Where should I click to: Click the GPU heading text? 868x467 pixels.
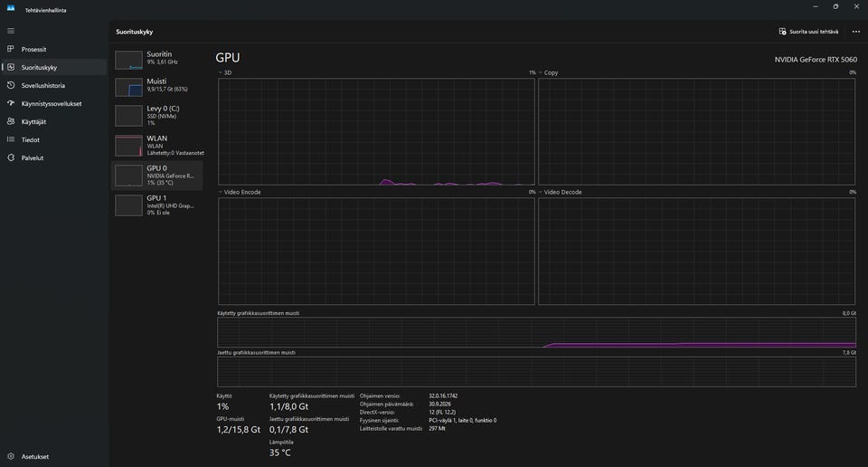[228, 58]
